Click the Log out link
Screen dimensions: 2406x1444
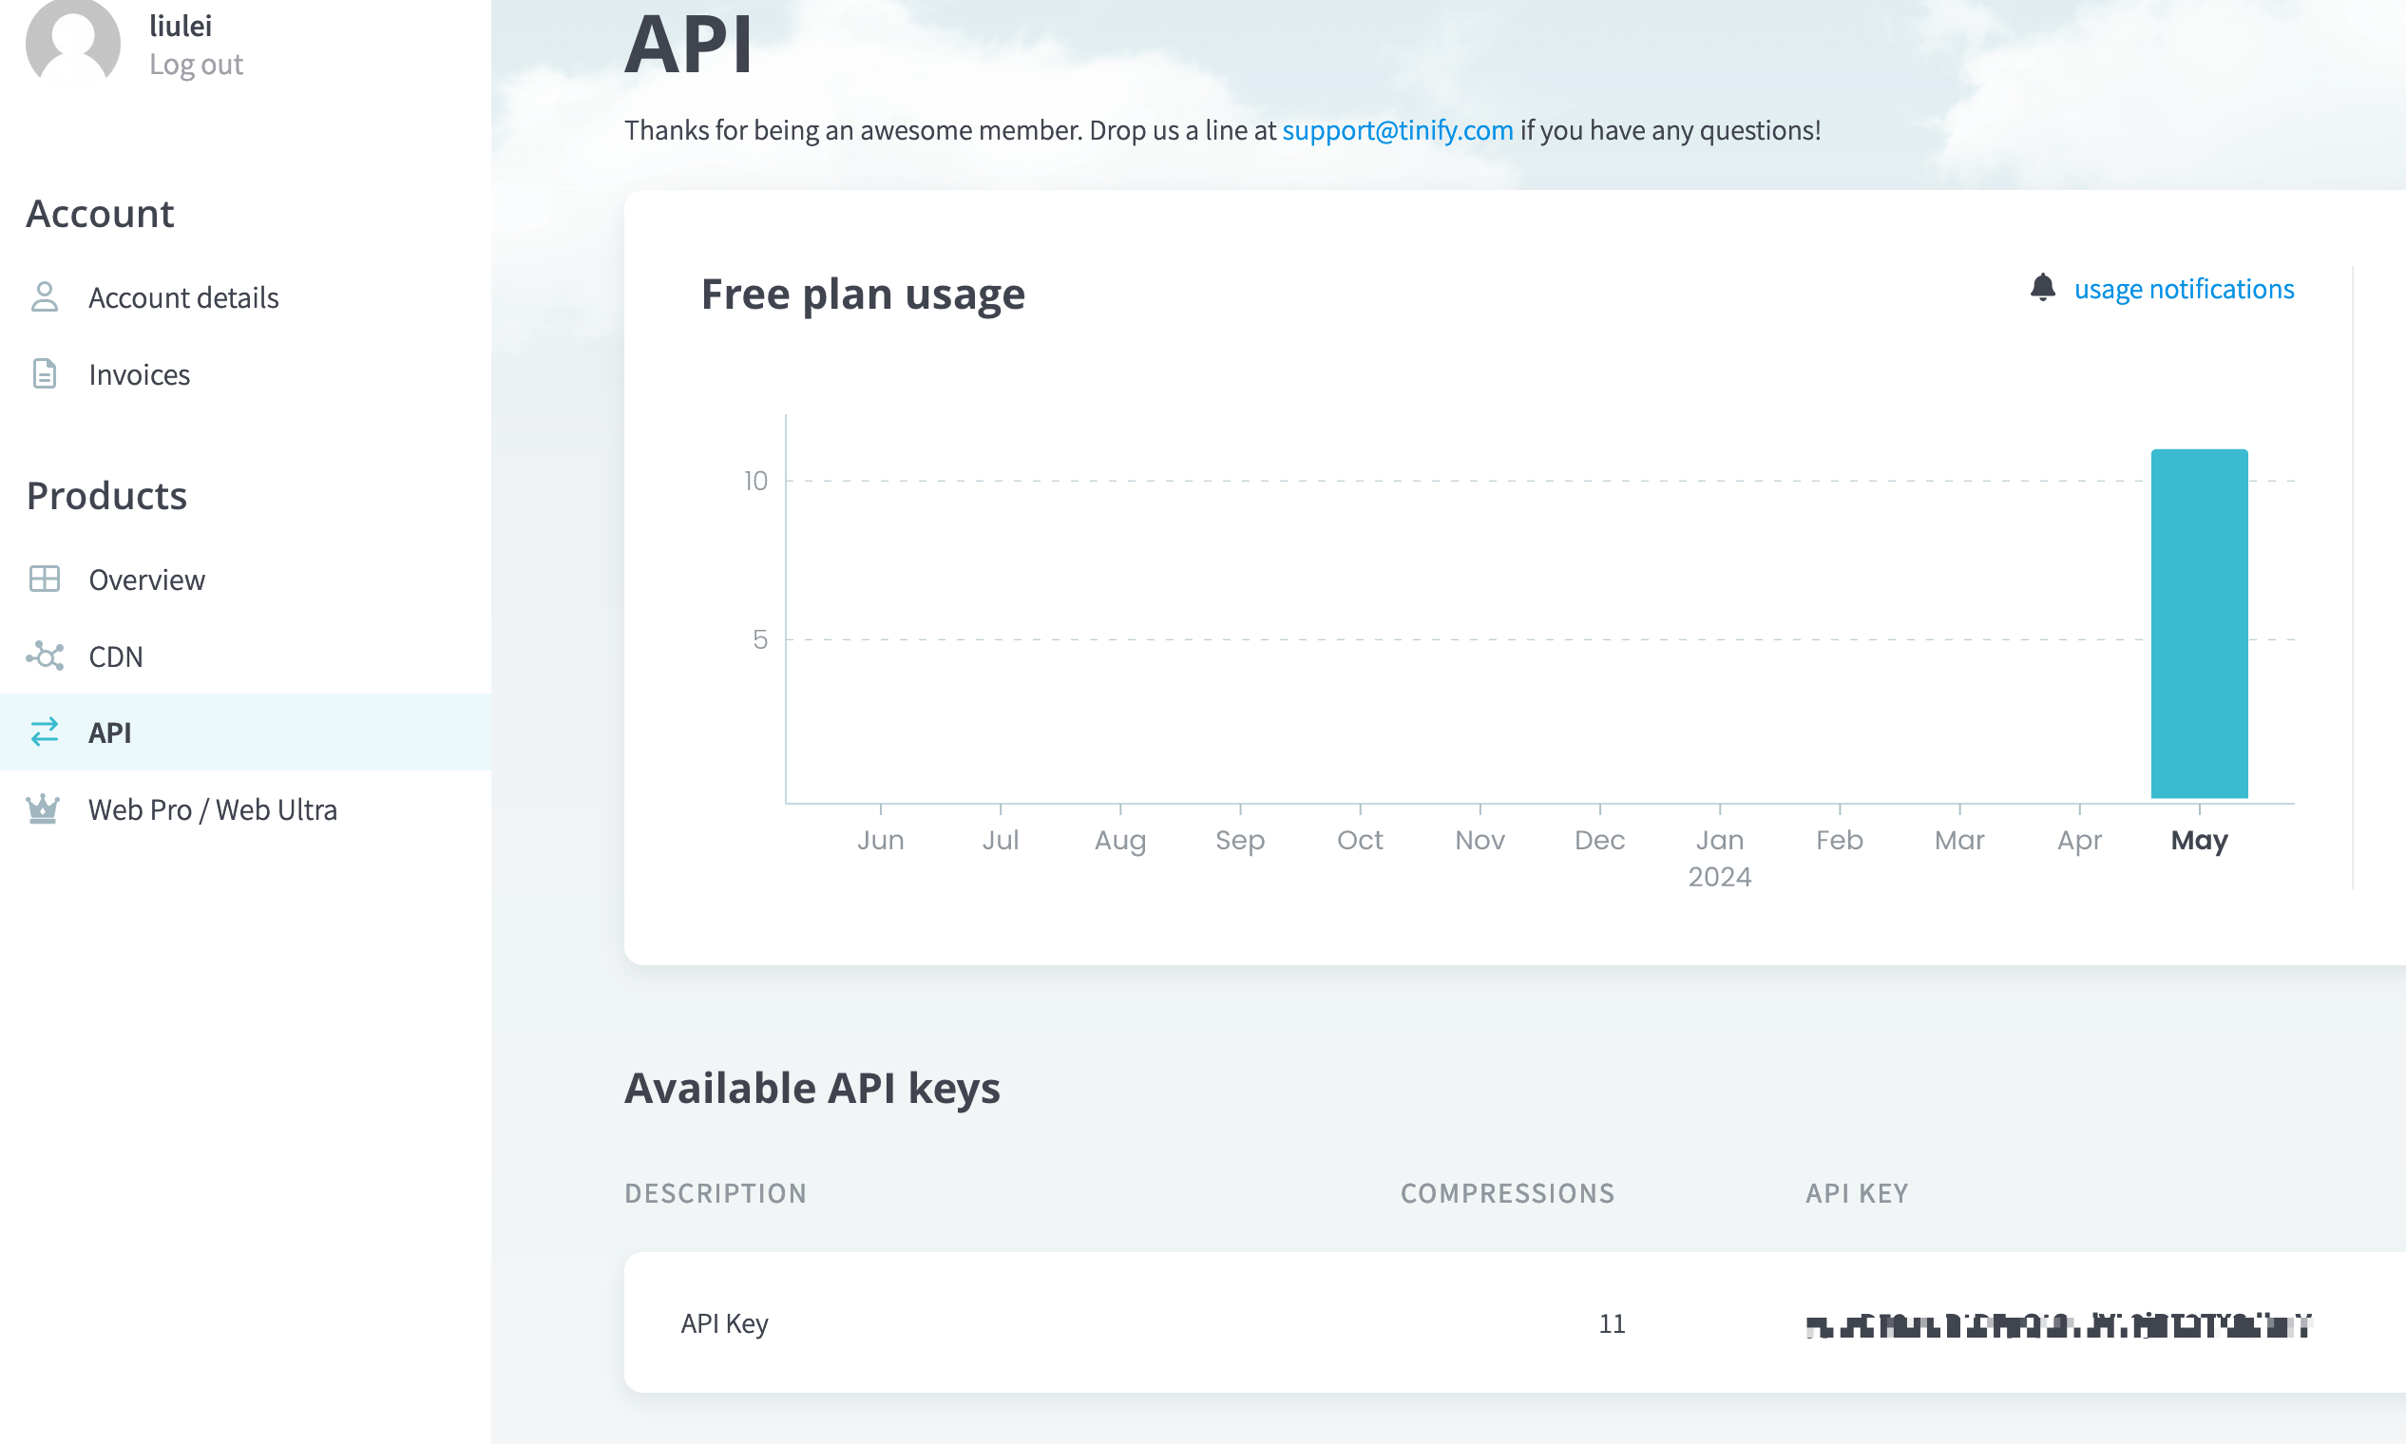(196, 65)
